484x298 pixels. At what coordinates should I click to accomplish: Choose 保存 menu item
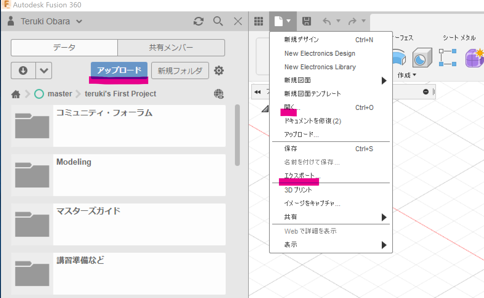pyautogui.click(x=331, y=149)
